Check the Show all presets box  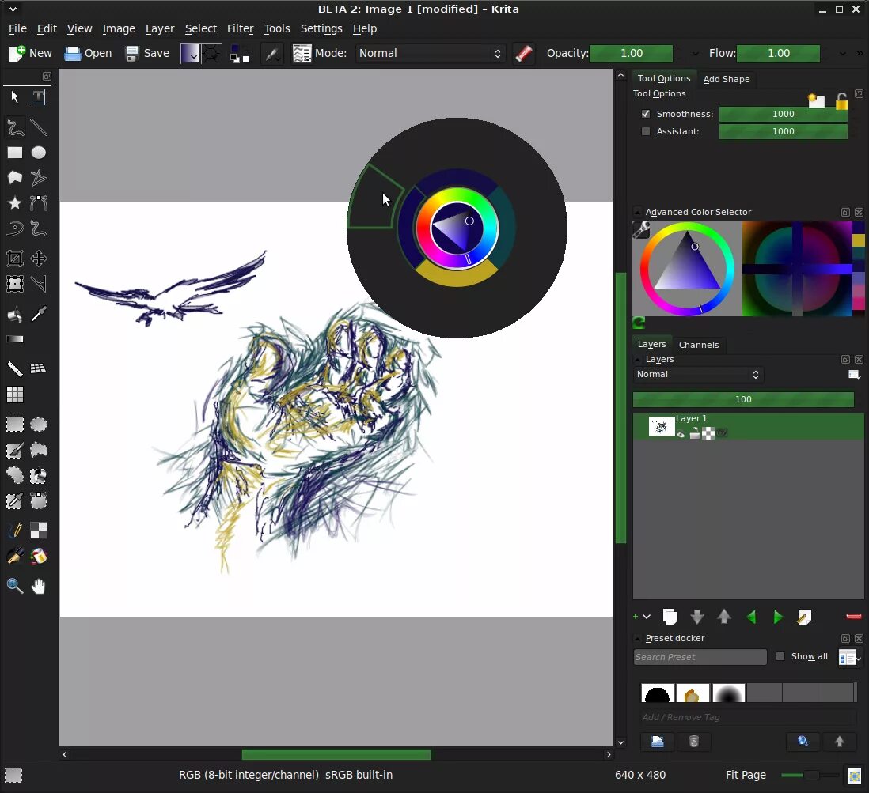pyautogui.click(x=780, y=656)
